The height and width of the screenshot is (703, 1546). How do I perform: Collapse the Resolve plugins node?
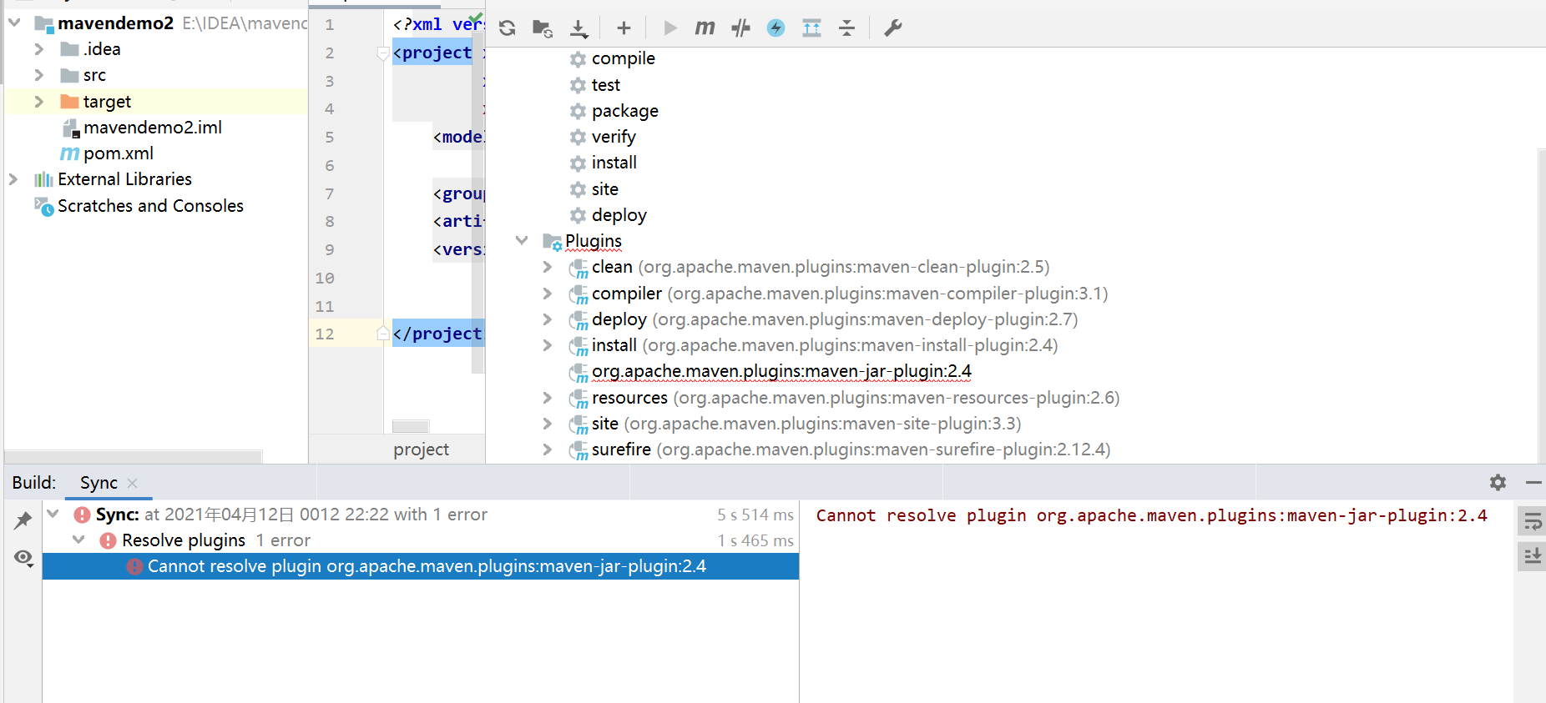pyautogui.click(x=79, y=540)
